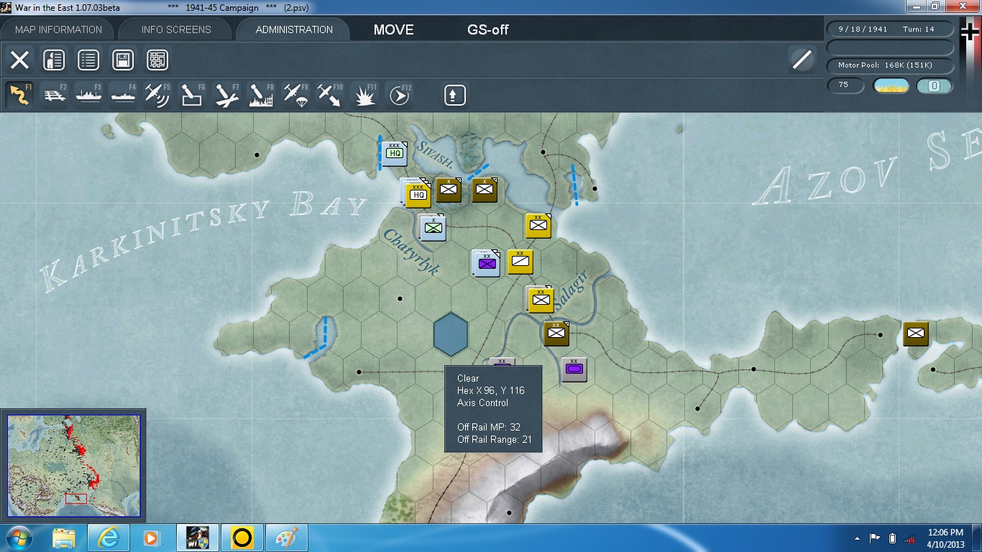Switch to F2 Rail movement mode
Image resolution: width=982 pixels, height=552 pixels.
(55, 95)
